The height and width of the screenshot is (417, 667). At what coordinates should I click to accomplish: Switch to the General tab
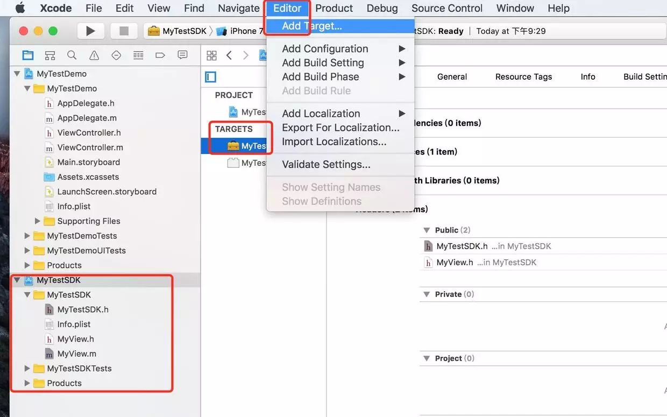coord(452,76)
